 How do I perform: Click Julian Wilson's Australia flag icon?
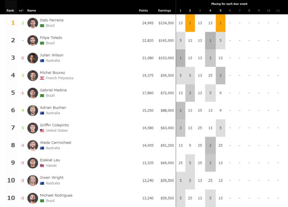click(x=42, y=60)
